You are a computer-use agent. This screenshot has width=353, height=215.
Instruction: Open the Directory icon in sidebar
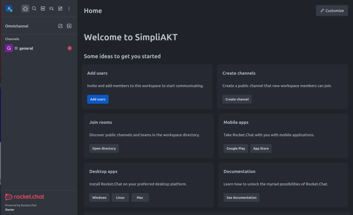pos(43,9)
